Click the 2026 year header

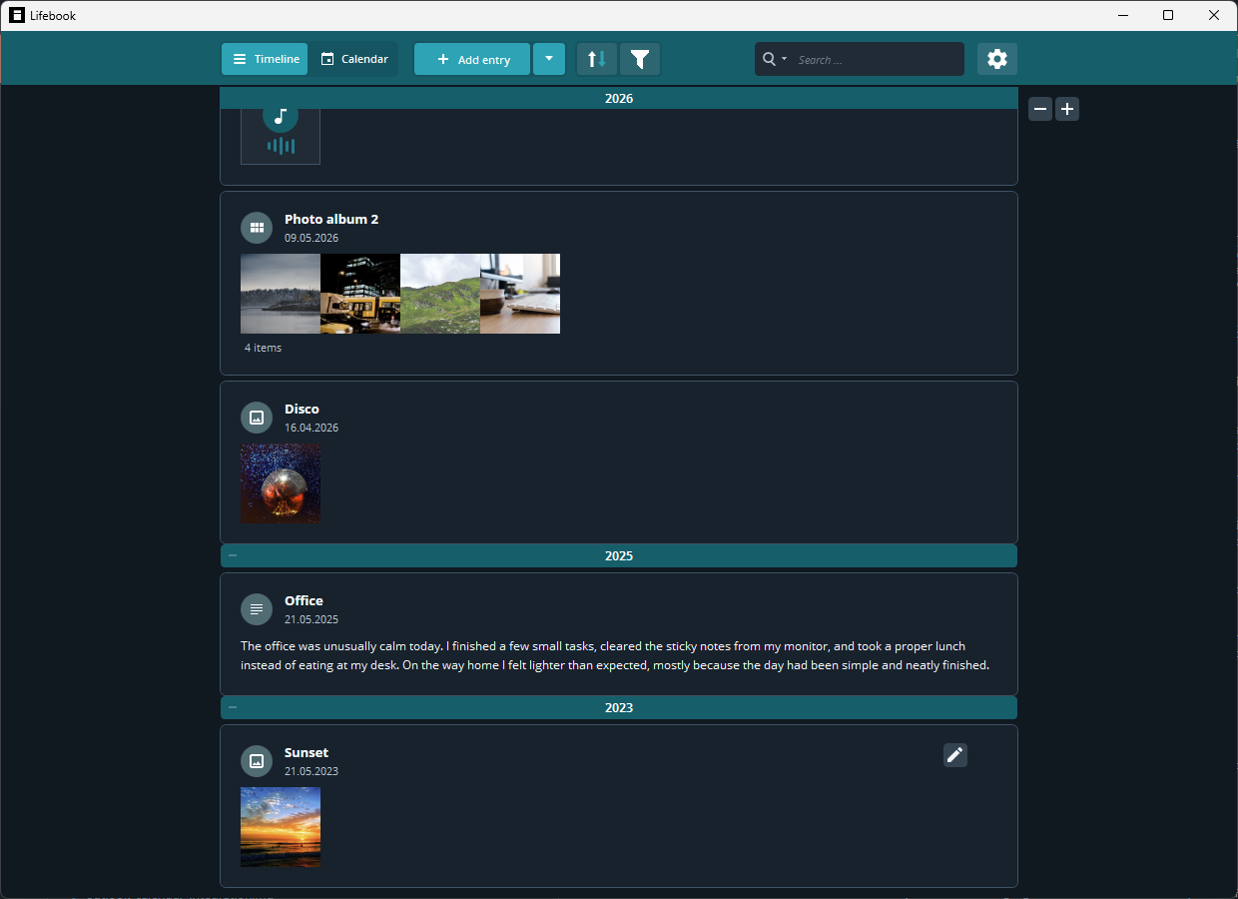[x=619, y=98]
